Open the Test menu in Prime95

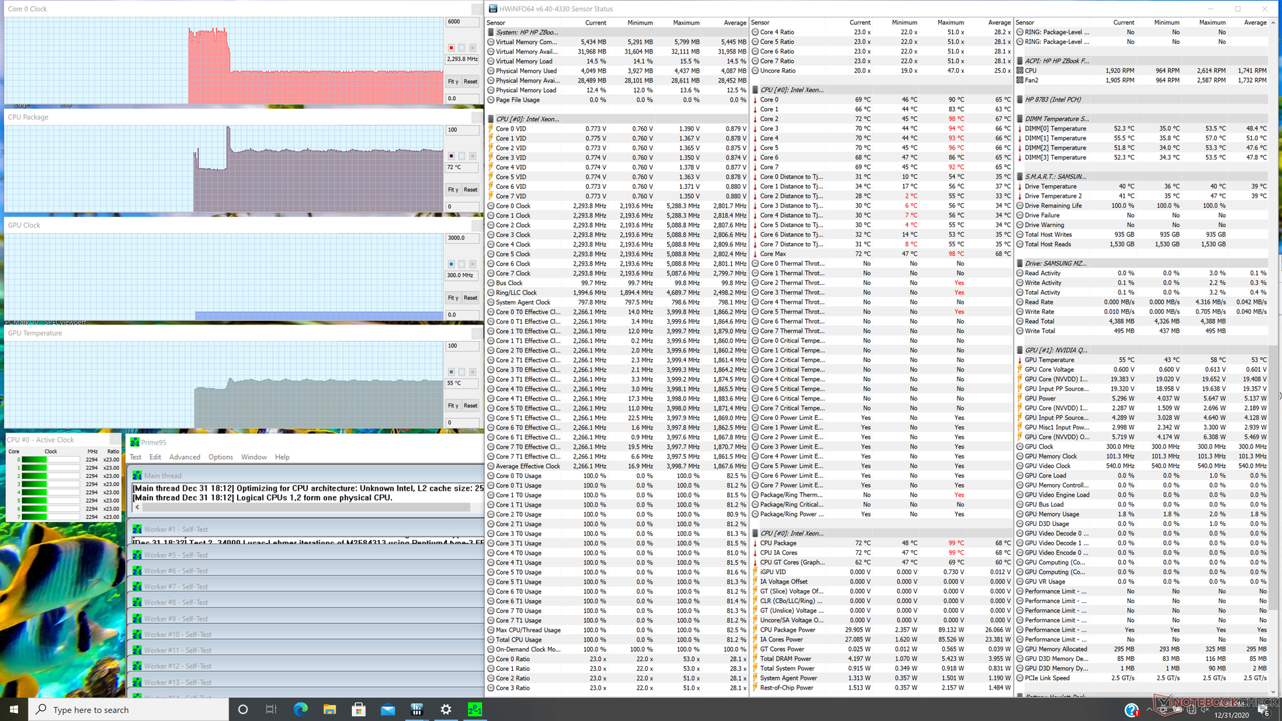pos(136,457)
